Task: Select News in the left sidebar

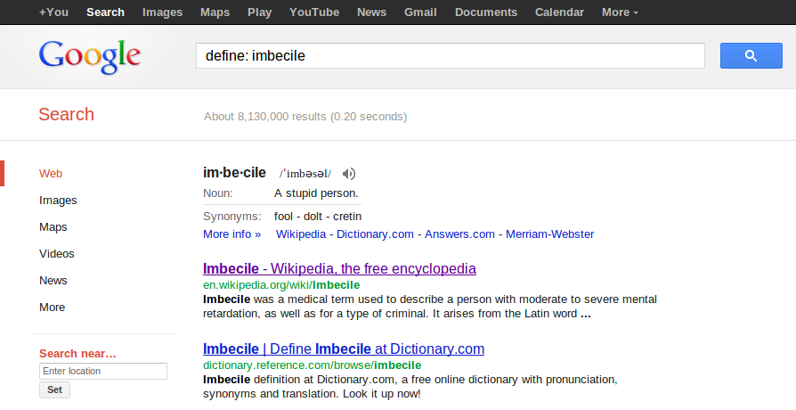Action: [x=53, y=281]
